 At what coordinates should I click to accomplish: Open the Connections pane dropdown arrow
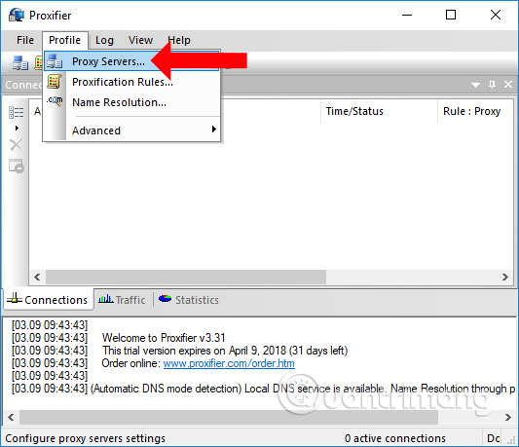click(x=475, y=85)
